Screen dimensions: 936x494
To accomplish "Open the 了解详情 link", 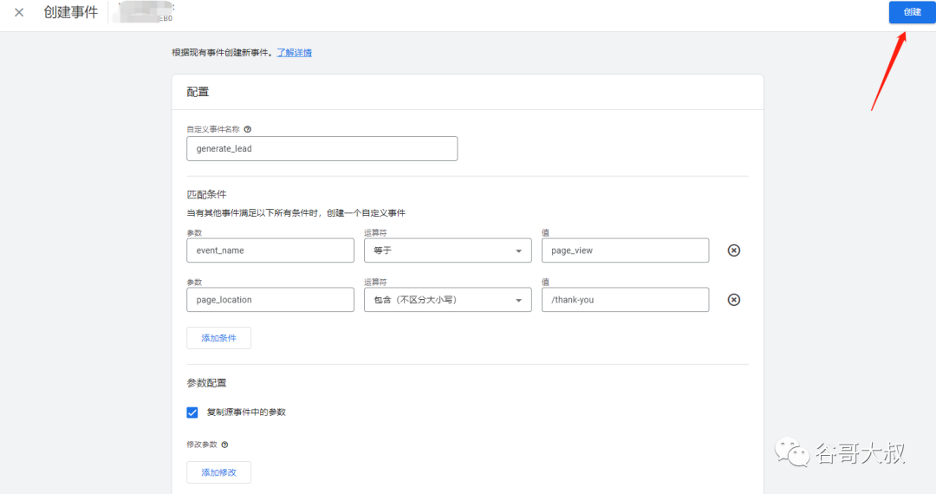I will 295,53.
